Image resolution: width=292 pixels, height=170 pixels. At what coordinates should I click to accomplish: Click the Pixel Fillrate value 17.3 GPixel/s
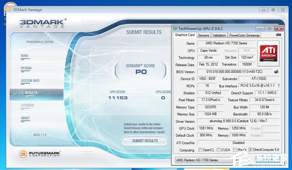point(211,100)
